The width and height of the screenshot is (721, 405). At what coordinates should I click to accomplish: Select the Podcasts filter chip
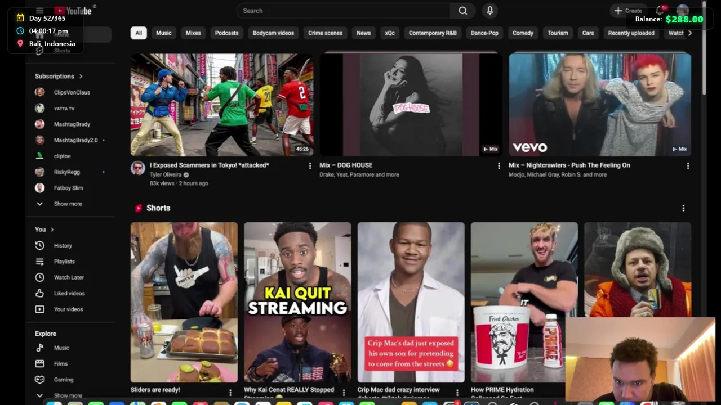226,33
